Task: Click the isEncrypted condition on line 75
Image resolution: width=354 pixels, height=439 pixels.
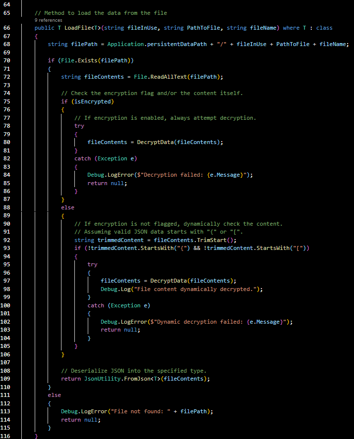Action: (x=93, y=101)
